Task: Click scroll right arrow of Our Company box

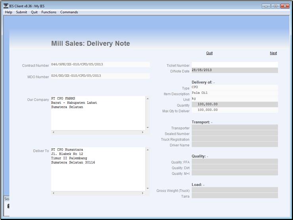Action: pos(143,132)
